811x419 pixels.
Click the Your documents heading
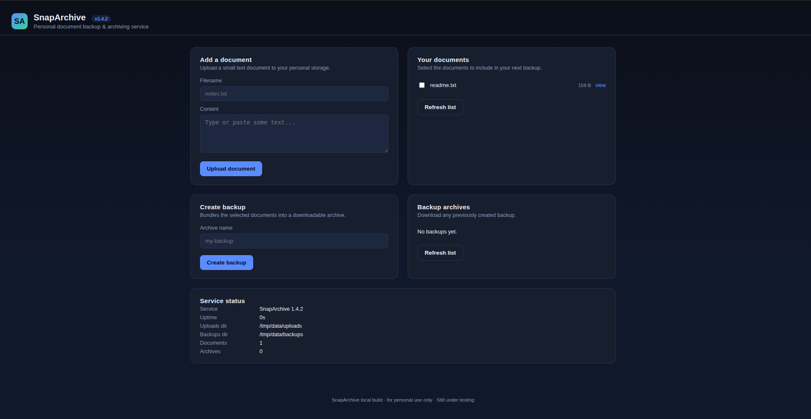443,60
